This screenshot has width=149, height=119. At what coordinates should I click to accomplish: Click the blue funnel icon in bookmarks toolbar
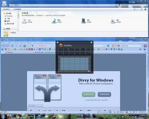111,49
